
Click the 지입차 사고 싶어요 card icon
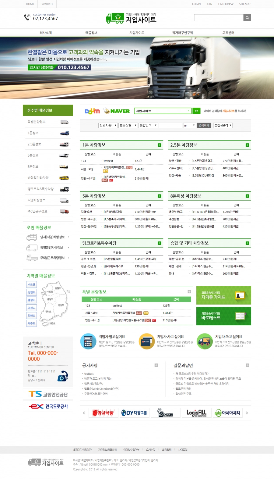click(146, 341)
